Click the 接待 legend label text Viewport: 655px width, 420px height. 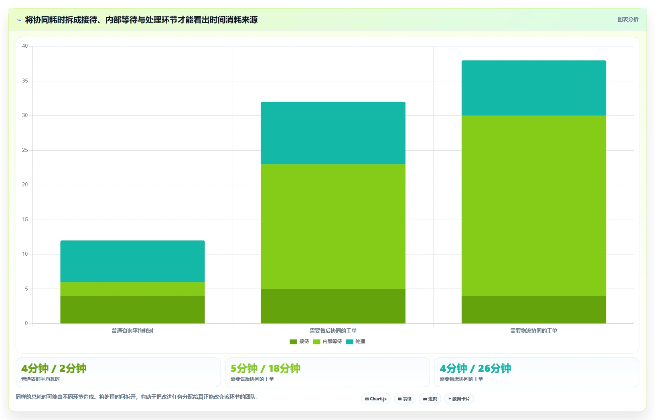click(x=304, y=341)
